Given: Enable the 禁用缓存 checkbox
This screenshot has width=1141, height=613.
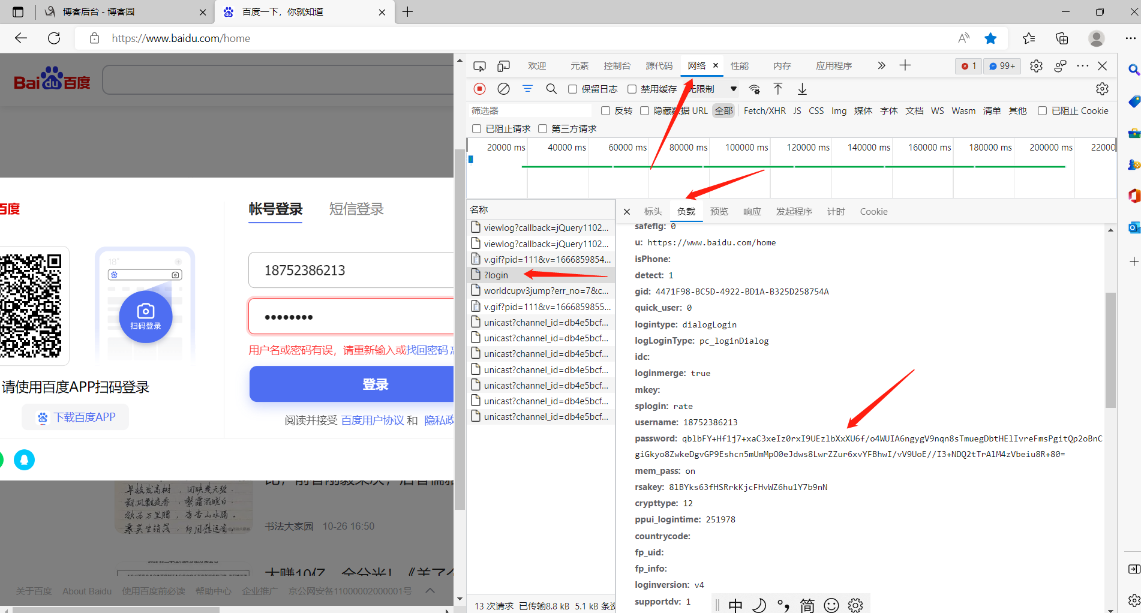Looking at the screenshot, I should [632, 89].
